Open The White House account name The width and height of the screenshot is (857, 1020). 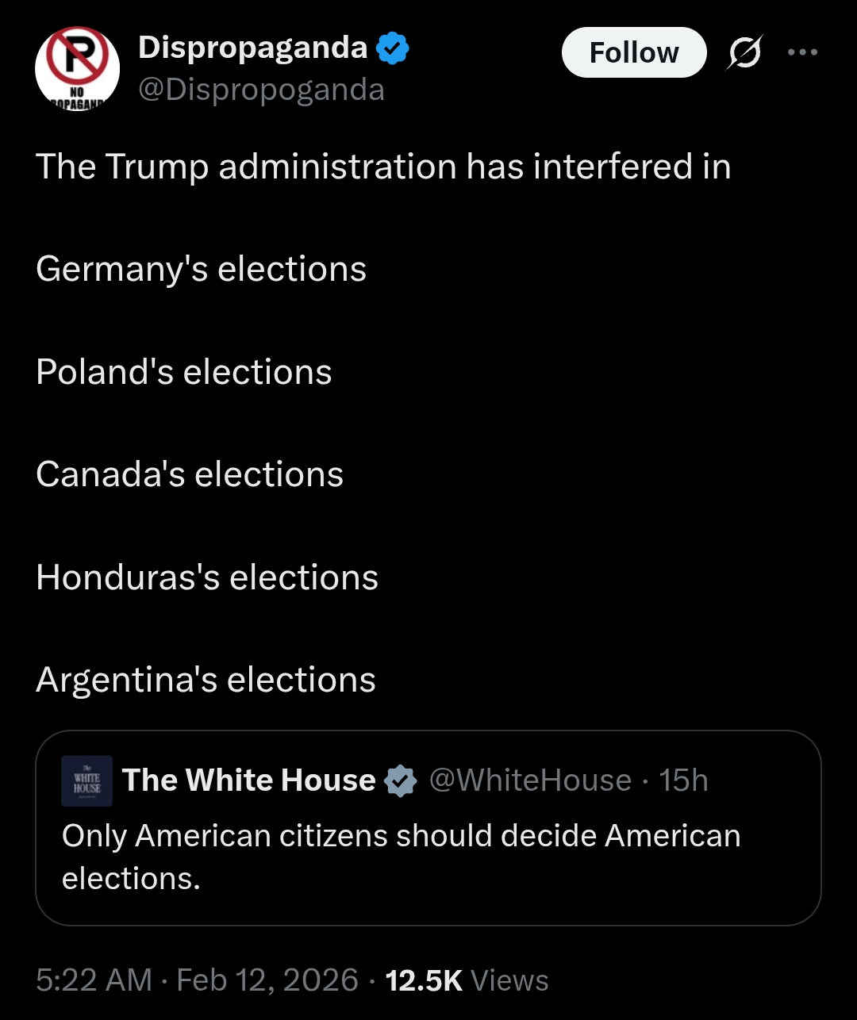click(x=248, y=780)
